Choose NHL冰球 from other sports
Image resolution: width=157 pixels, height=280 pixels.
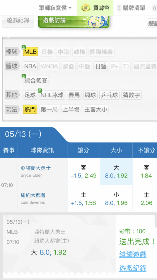tap(52, 95)
